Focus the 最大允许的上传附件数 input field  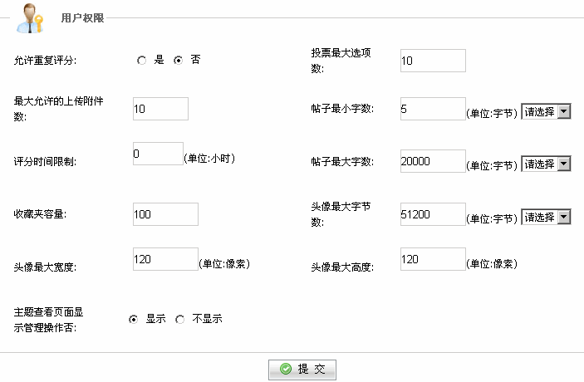pyautogui.click(x=160, y=109)
